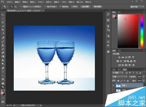Open the history panel icon in dock
This screenshot has width=146, height=107.
pos(108,14)
